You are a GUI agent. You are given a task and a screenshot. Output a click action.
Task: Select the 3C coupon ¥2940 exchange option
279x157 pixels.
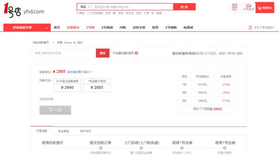(x=67, y=85)
